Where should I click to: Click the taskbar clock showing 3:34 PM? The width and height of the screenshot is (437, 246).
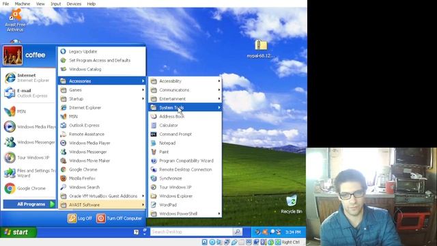point(293,232)
